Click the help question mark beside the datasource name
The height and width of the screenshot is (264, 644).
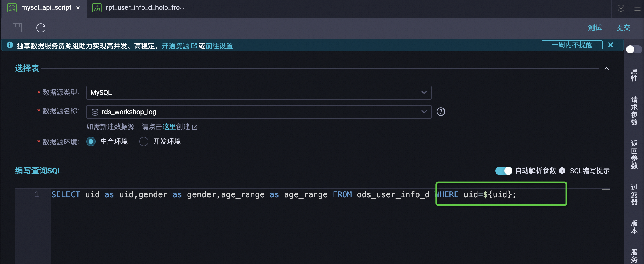coord(441,112)
